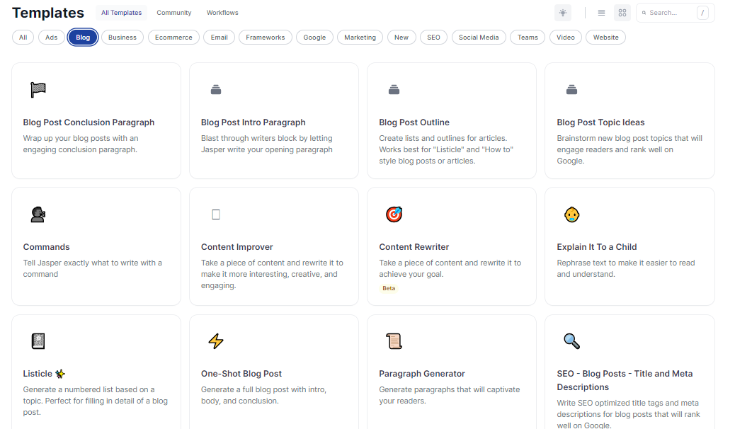Click the Paragraph Generator scroll icon
The image size is (735, 429).
tap(394, 341)
